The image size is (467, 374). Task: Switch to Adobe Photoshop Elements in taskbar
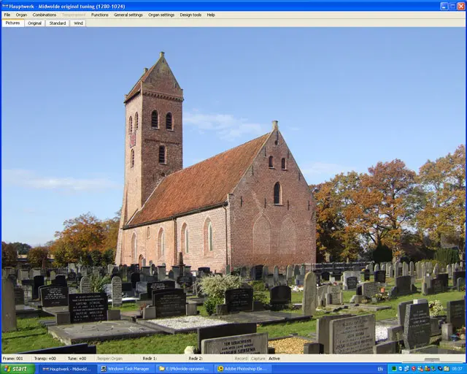pos(244,369)
